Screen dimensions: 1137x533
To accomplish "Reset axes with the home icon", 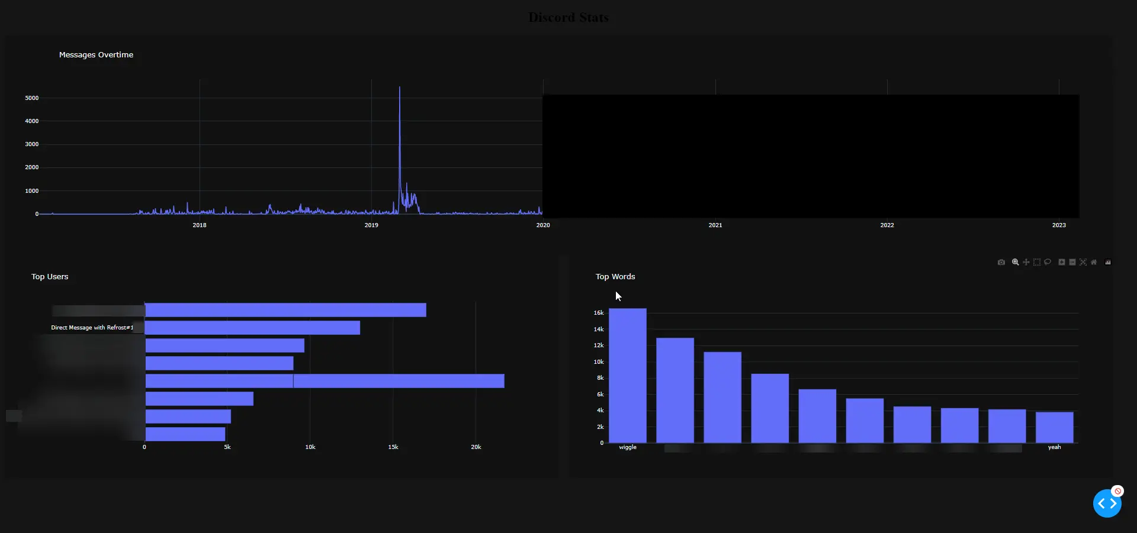I will coord(1094,262).
